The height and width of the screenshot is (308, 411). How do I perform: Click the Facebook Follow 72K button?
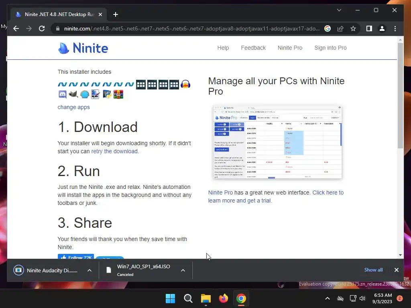pos(76,257)
